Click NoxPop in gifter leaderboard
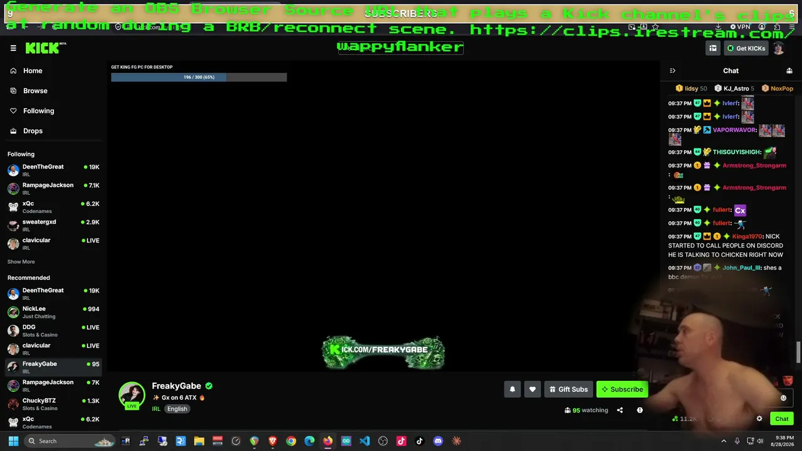 click(x=778, y=88)
